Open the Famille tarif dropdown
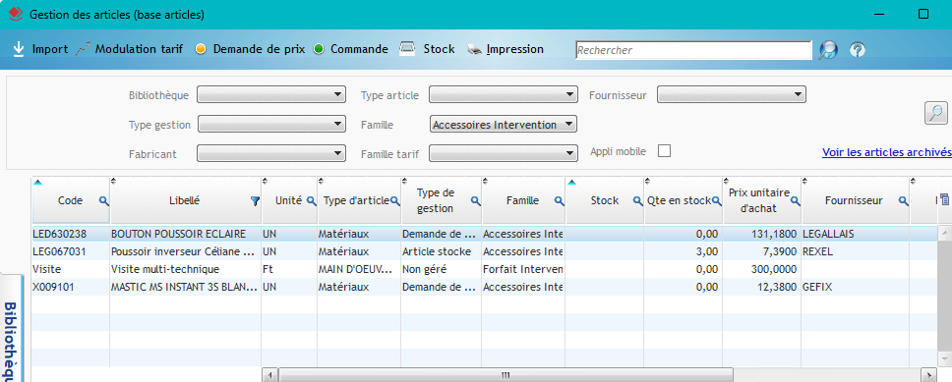The image size is (952, 382). [503, 153]
